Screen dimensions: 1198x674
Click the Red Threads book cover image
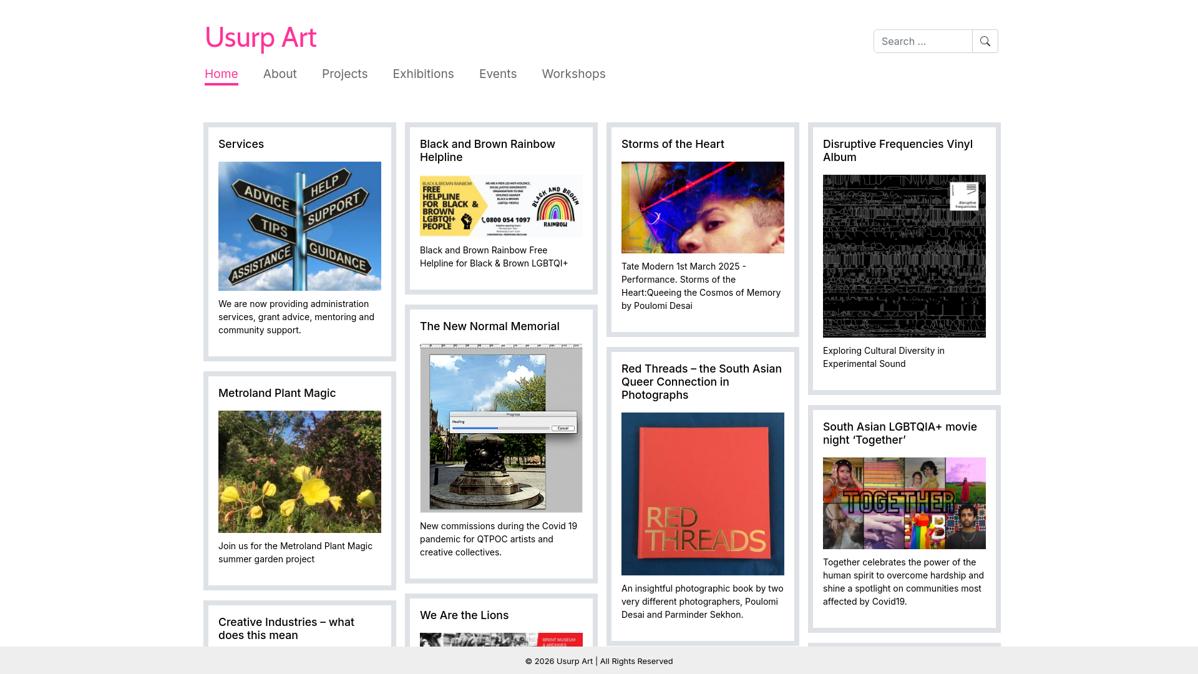(x=703, y=494)
